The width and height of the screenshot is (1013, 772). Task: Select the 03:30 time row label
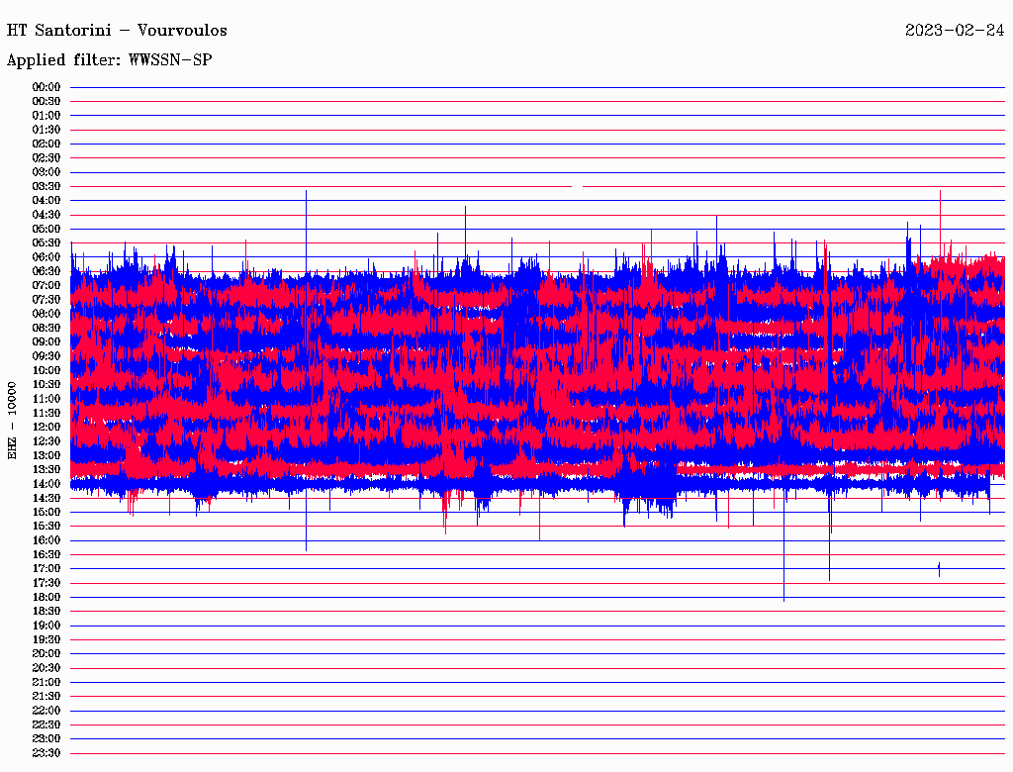click(46, 186)
